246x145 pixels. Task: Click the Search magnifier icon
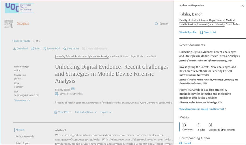[x=156, y=24]
